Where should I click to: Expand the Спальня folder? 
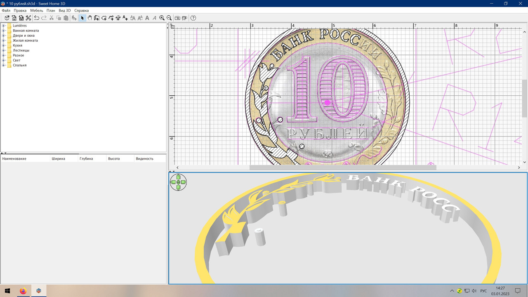pos(4,65)
